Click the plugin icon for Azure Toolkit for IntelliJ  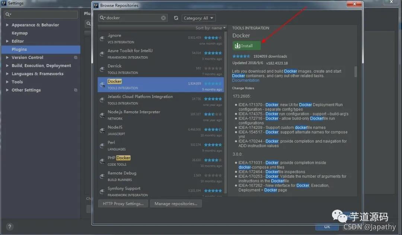tap(102, 54)
